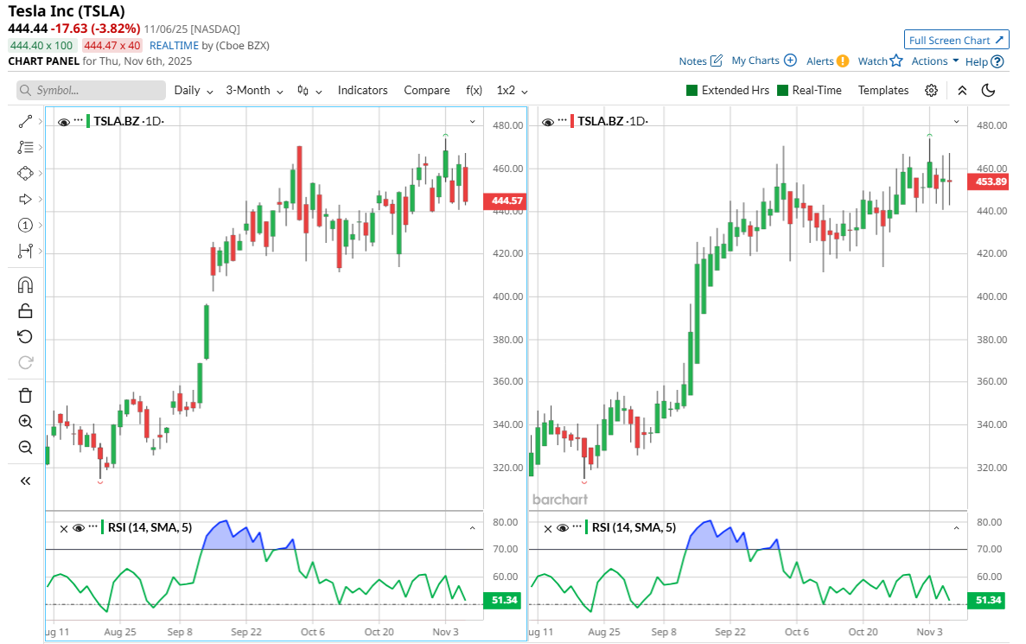
Task: Open the Fibonacci retracement tools icon
Action: tap(26, 147)
